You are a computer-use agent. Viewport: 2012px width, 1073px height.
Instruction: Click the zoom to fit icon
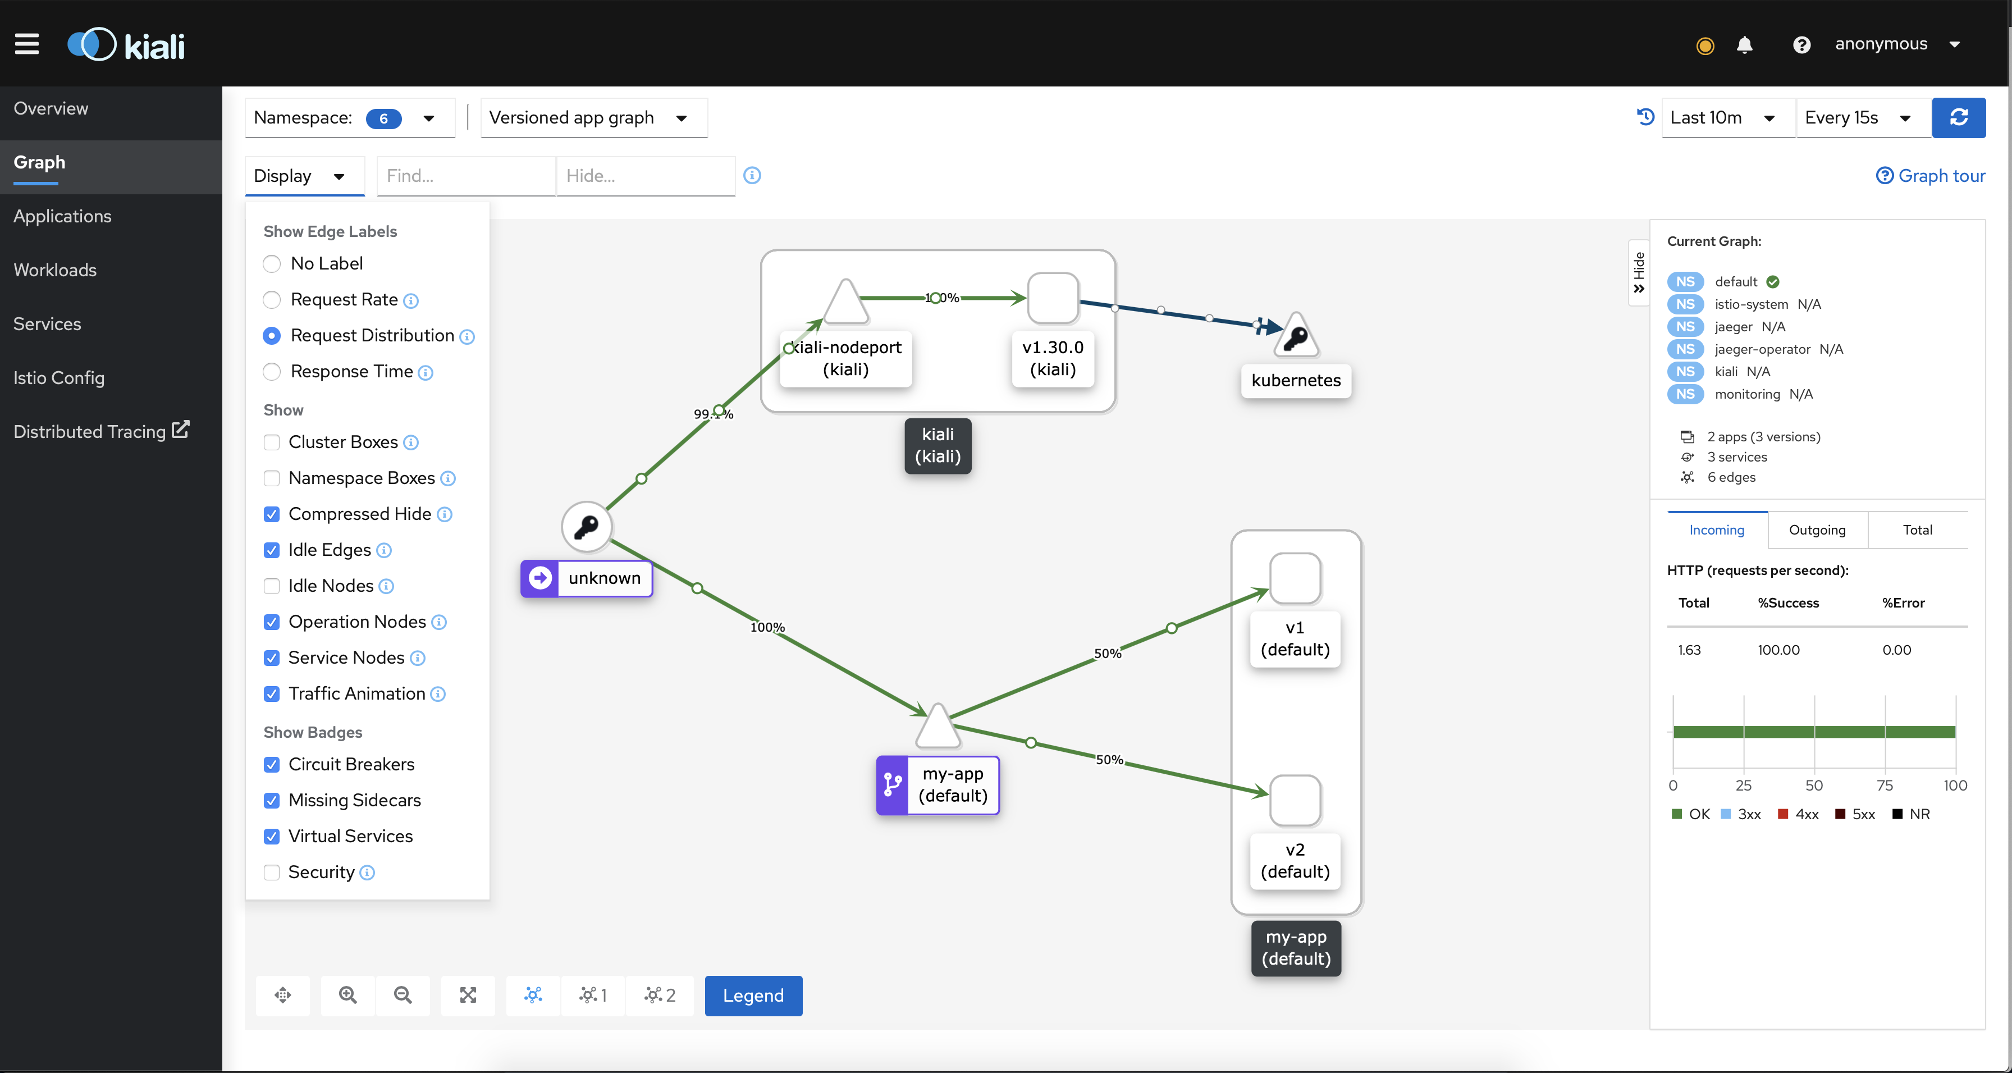click(468, 995)
